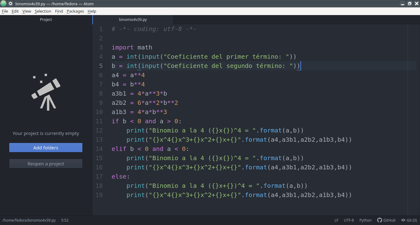420x225 pixels.
Task: Click the Atom app icon in title bar
Action: click(x=3, y=4)
